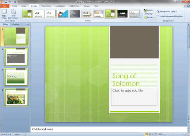This screenshot has height=136, width=190.
Task: Open the Customize Quick Access Toolbar dropdown
Action: pyautogui.click(x=19, y=2)
